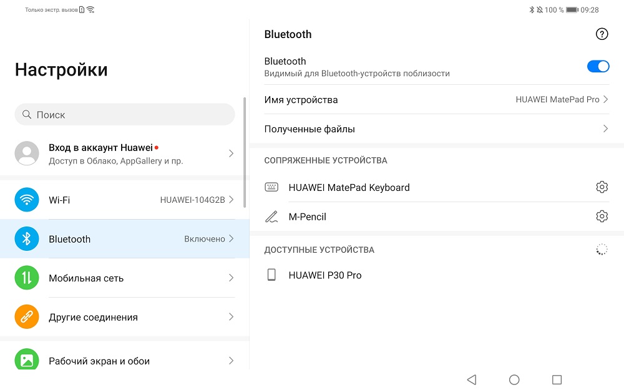Tap 'Видимый для Bluetooth-устройств поблизости' text
This screenshot has width=624, height=390.
(x=357, y=74)
